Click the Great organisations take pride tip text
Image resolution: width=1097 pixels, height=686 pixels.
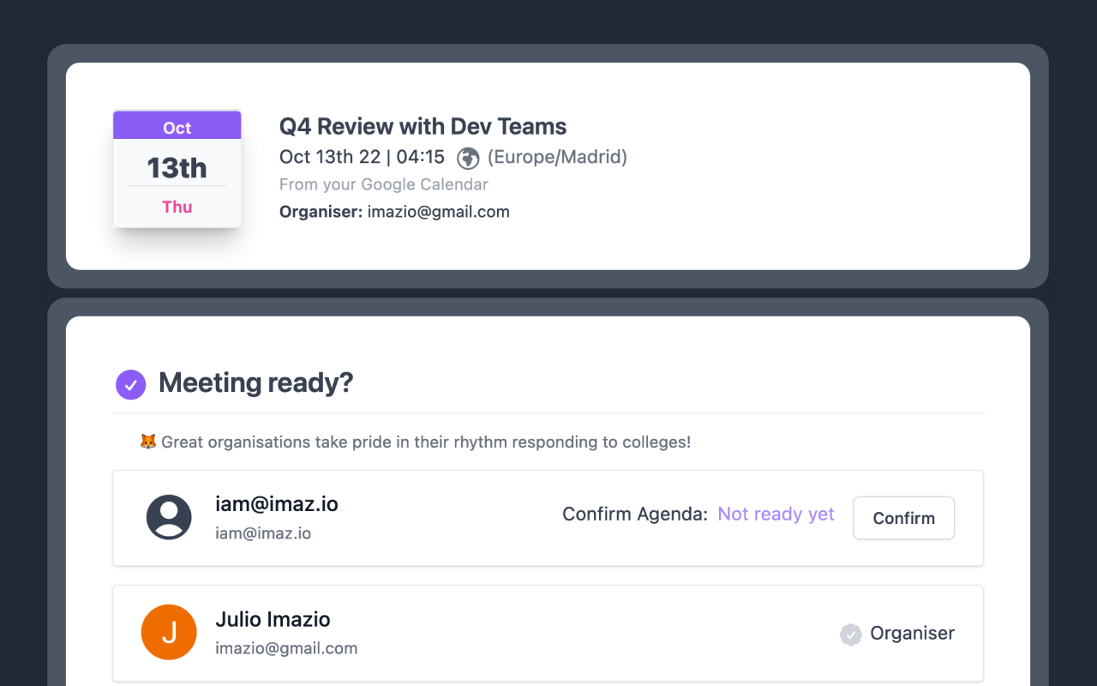pos(426,442)
